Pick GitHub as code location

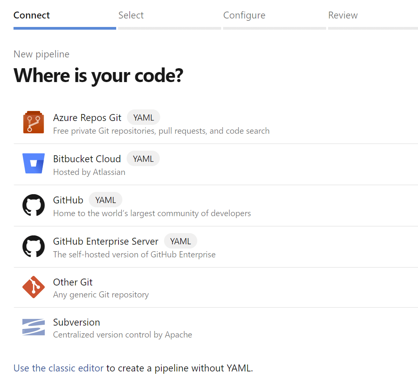pyautogui.click(x=68, y=200)
